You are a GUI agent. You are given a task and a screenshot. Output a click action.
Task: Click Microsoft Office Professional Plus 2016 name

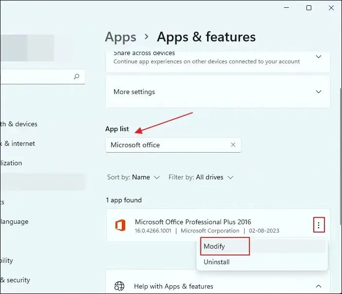193,222
